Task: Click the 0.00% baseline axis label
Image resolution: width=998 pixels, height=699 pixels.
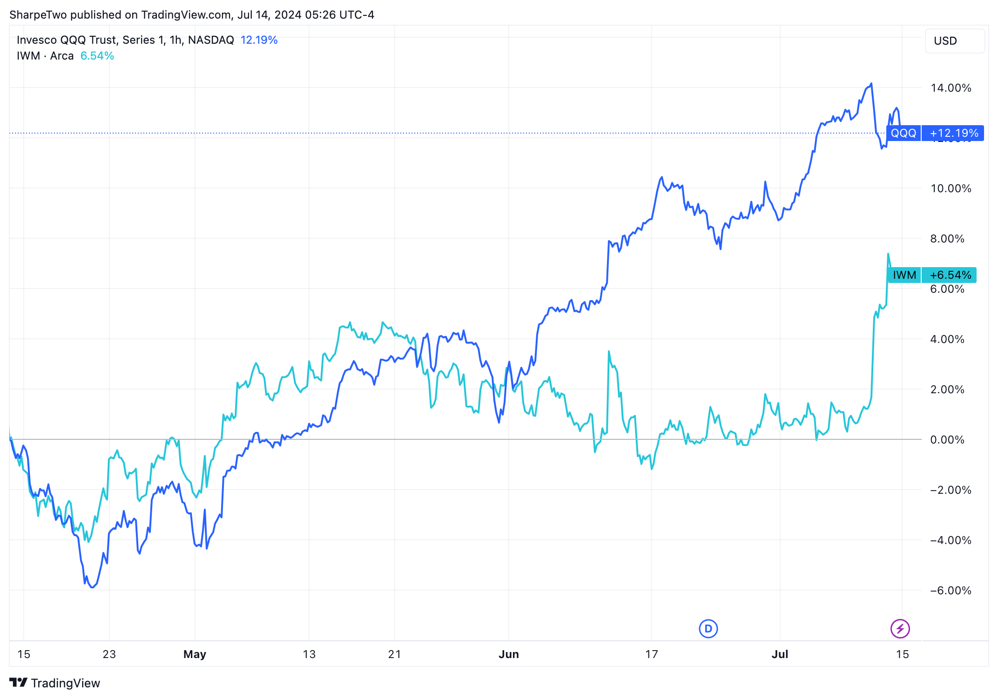Action: 947,440
